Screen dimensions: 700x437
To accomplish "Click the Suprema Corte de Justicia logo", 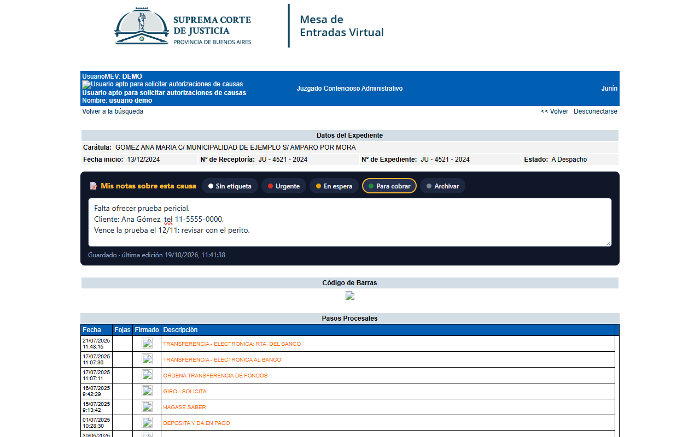I will (x=183, y=26).
